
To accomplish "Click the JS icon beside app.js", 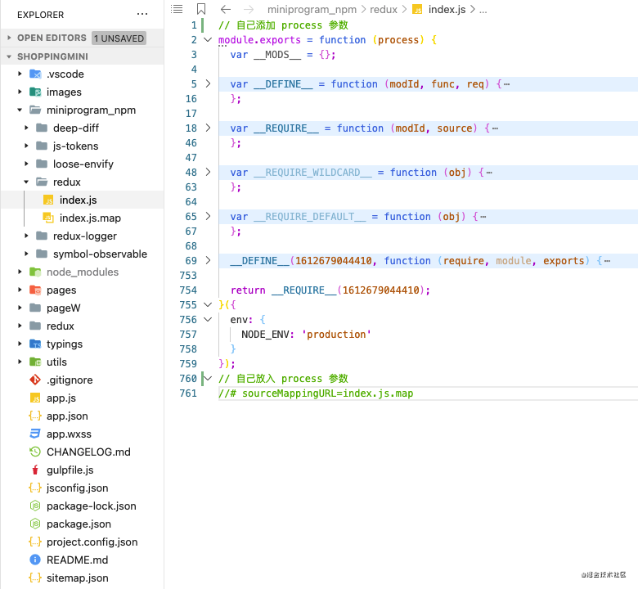I will pos(35,398).
